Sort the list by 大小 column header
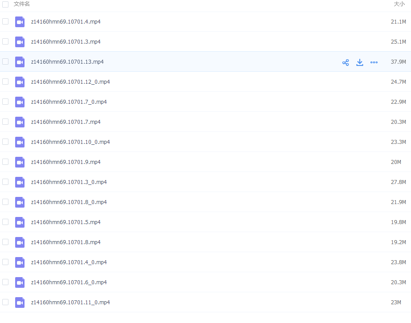The image size is (411, 323). [x=399, y=4]
